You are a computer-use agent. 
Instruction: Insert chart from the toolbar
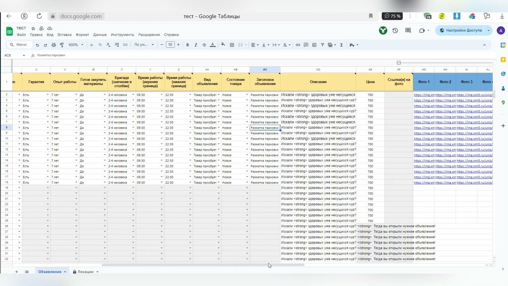(x=314, y=45)
